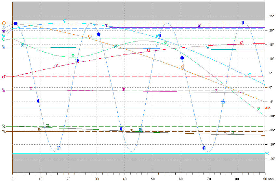Select the -20° declination axis label
The image size is (277, 181).
[x=272, y=144]
